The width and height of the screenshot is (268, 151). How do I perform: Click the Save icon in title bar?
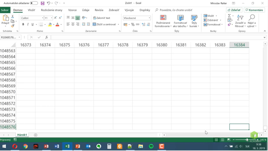coord(42,3)
